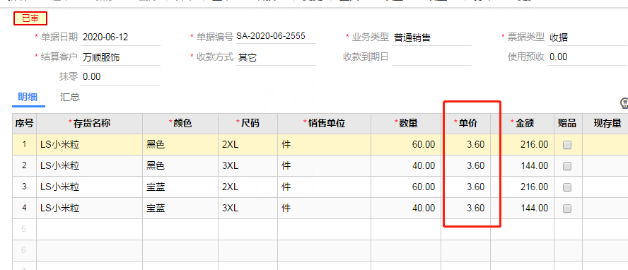
Task: Click quantity 60.00 in row 1
Action: pos(406,145)
